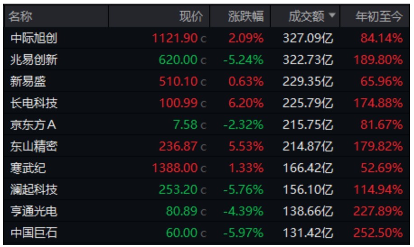
Task: Click year-to-date 174.88%
Action: pos(378,103)
